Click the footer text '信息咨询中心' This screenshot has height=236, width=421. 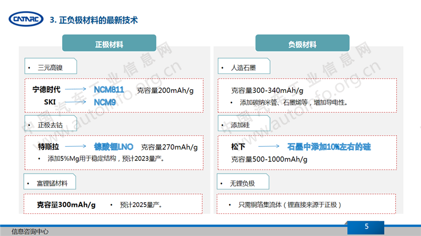(x=30, y=231)
